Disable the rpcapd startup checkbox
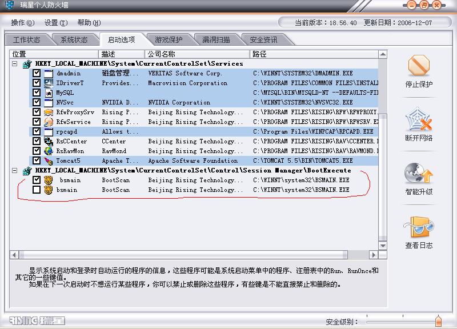 pyautogui.click(x=37, y=131)
